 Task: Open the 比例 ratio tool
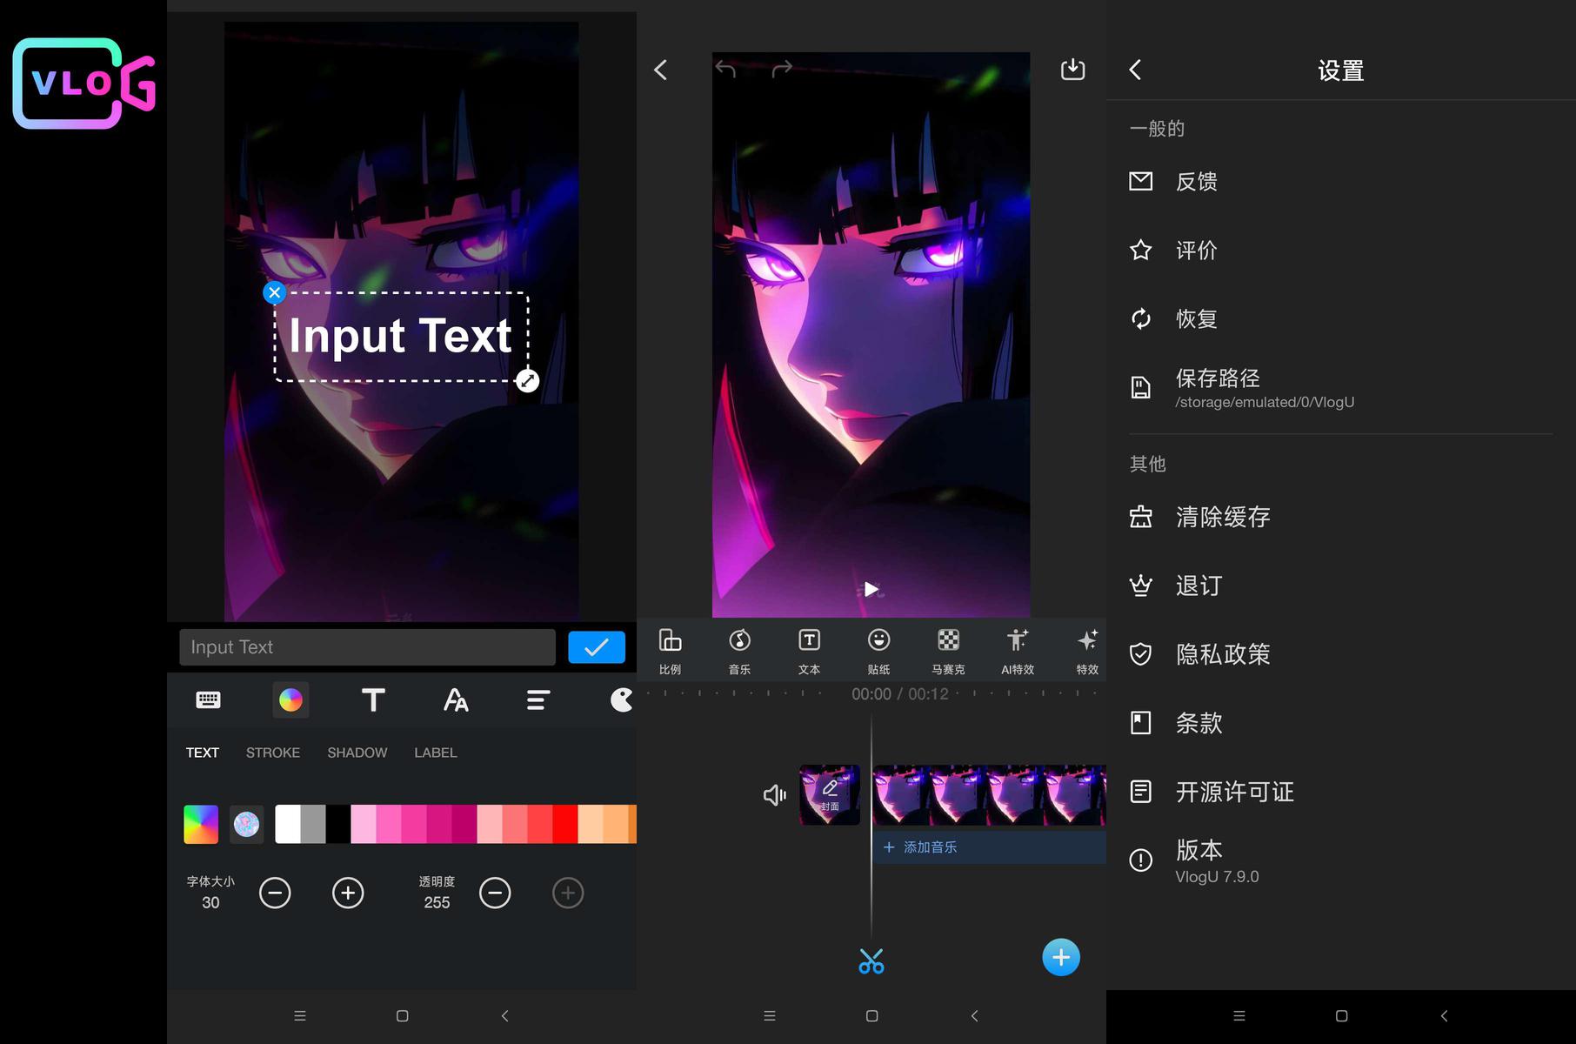coord(670,651)
